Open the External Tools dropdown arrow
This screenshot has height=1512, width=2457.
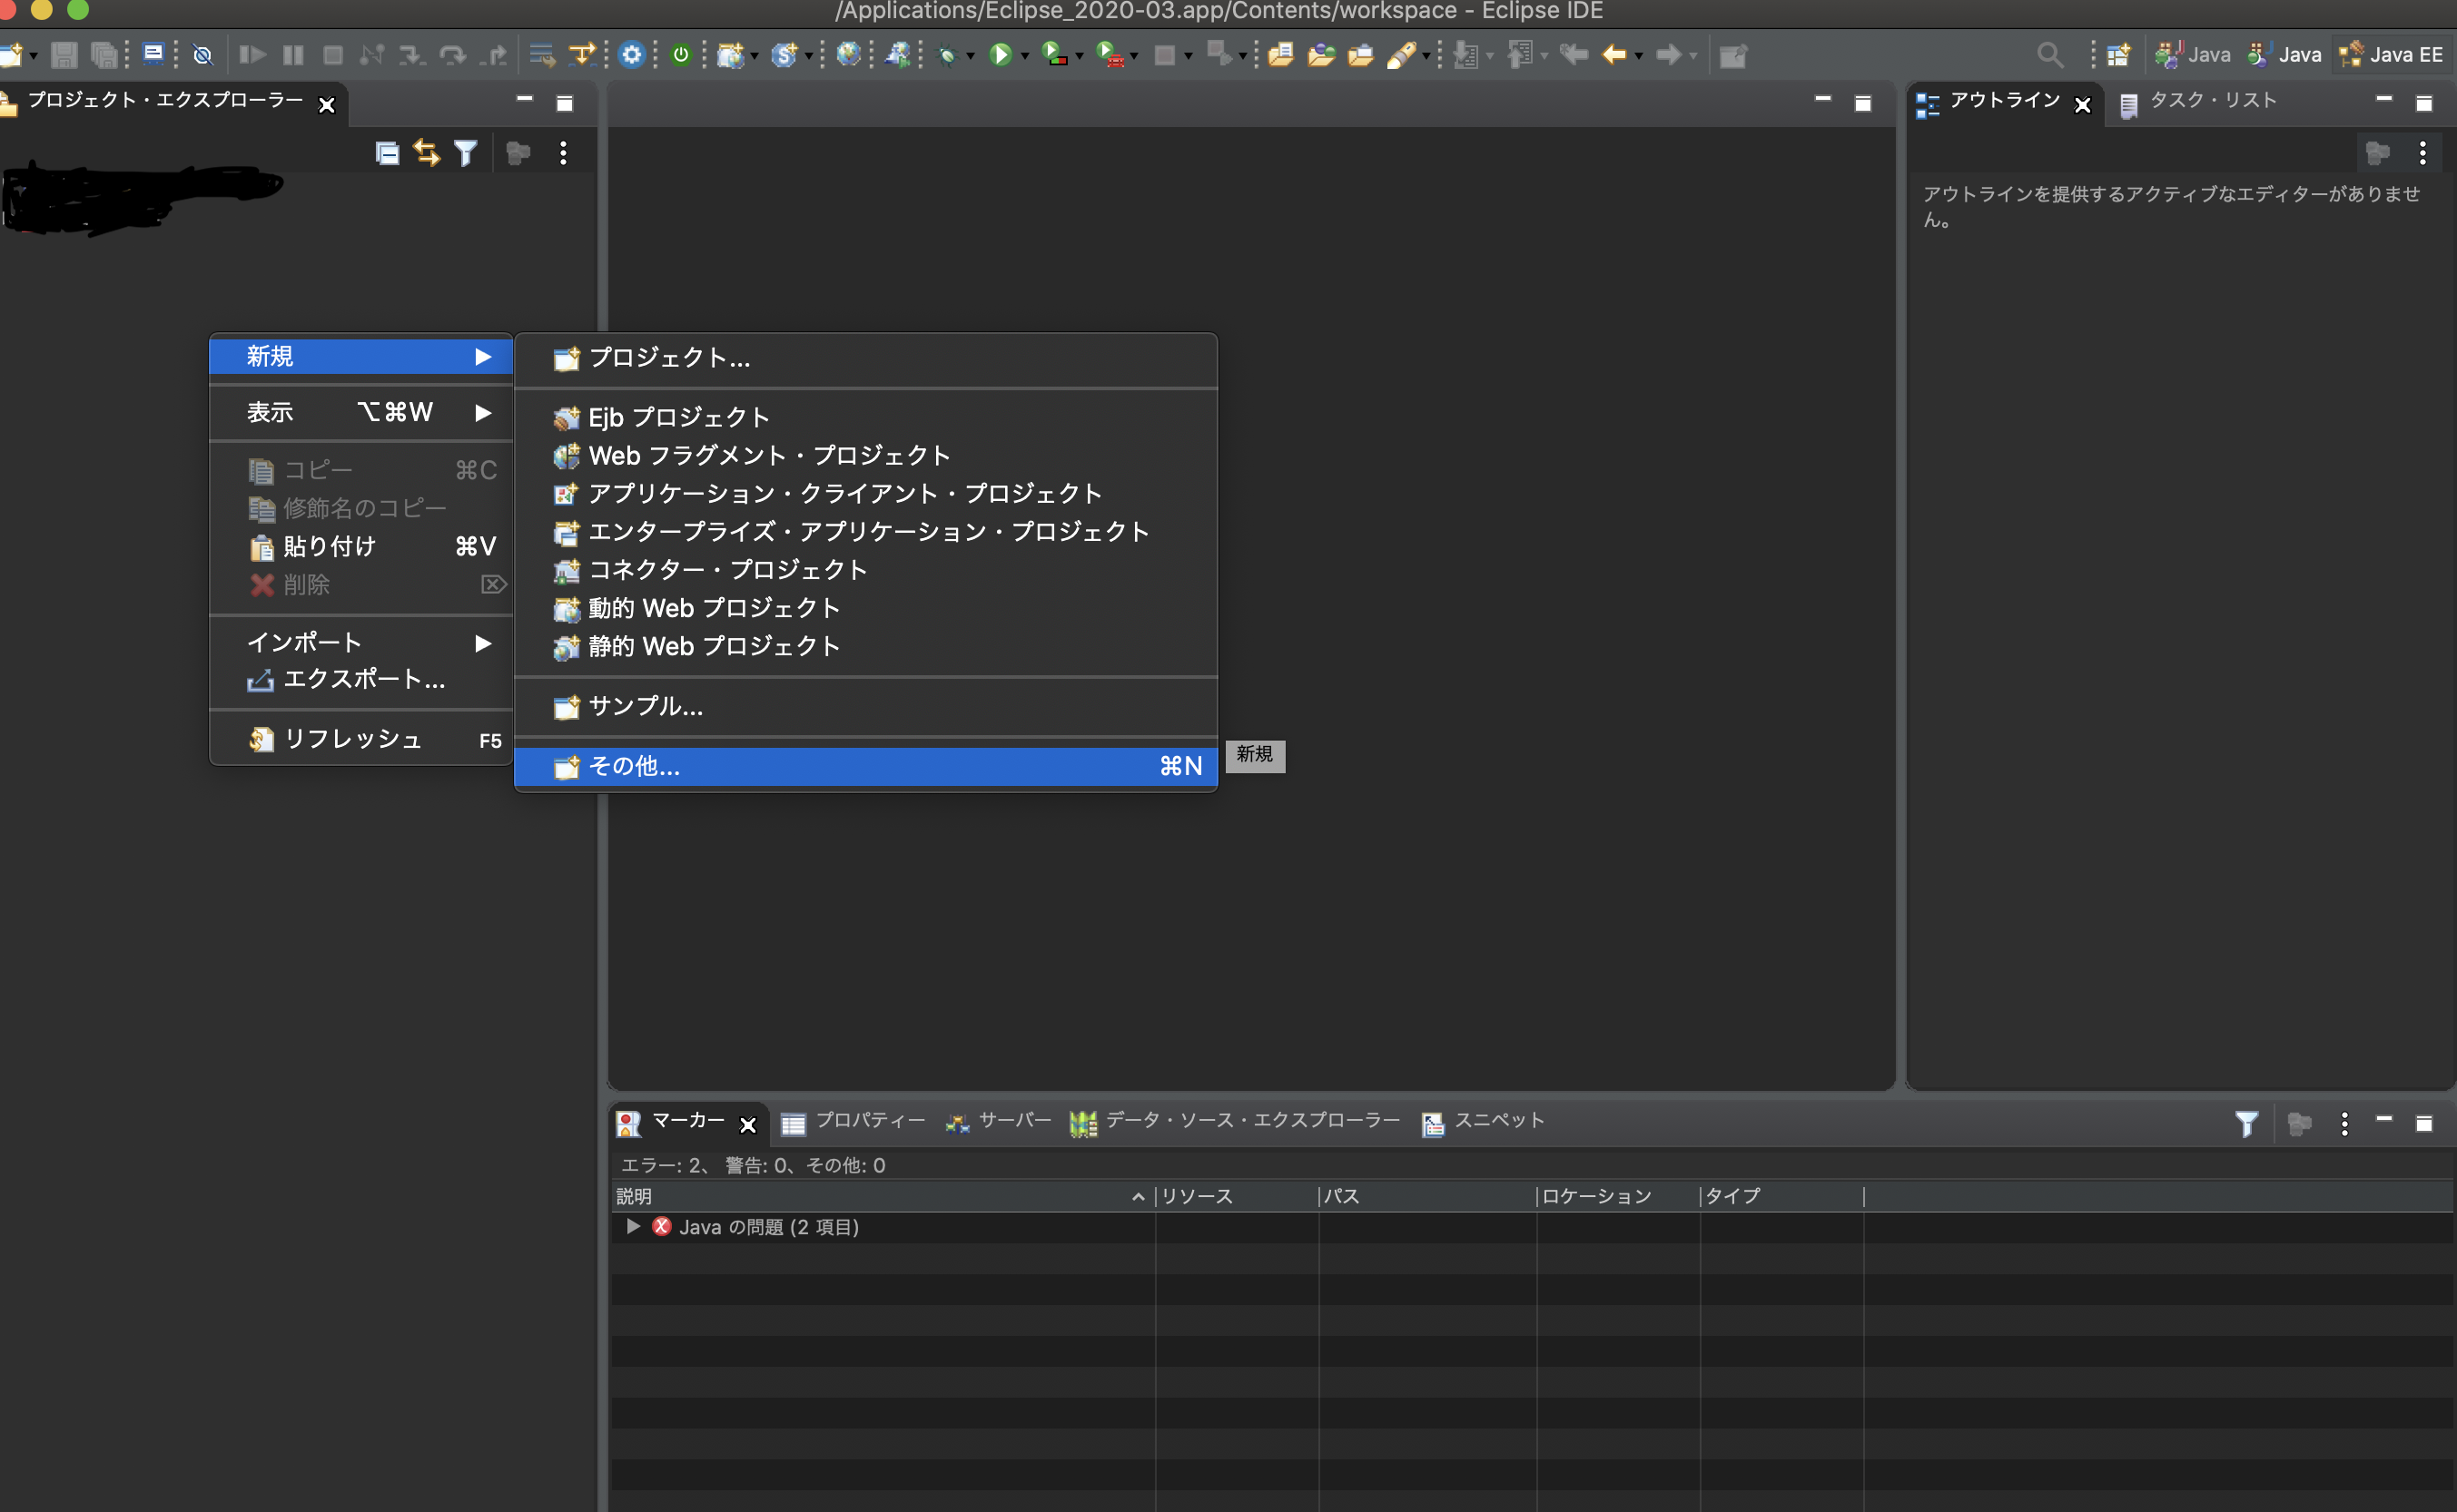[1132, 57]
